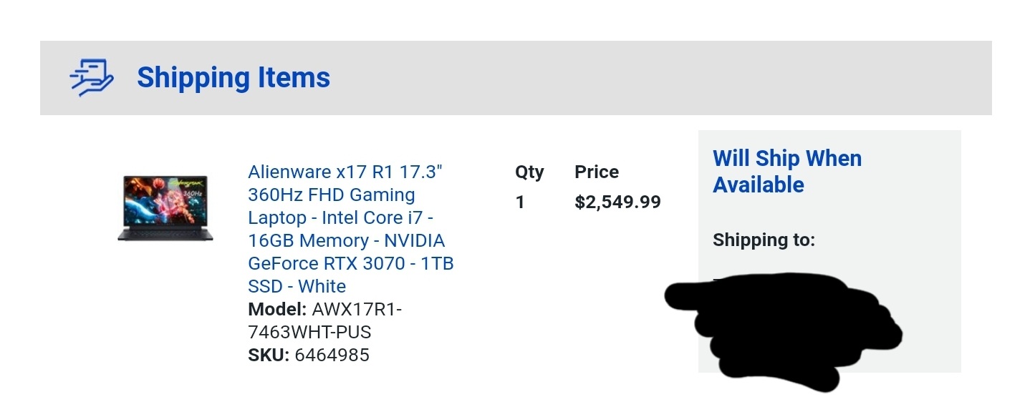Viewport: 1030px width, 412px height.
Task: Click the shipping hand-and-box icon
Action: click(92, 77)
